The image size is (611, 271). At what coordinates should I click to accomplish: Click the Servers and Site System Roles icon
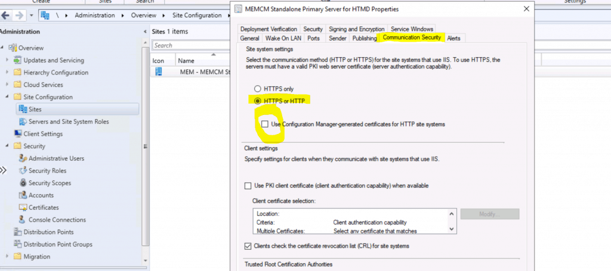pyautogui.click(x=23, y=122)
